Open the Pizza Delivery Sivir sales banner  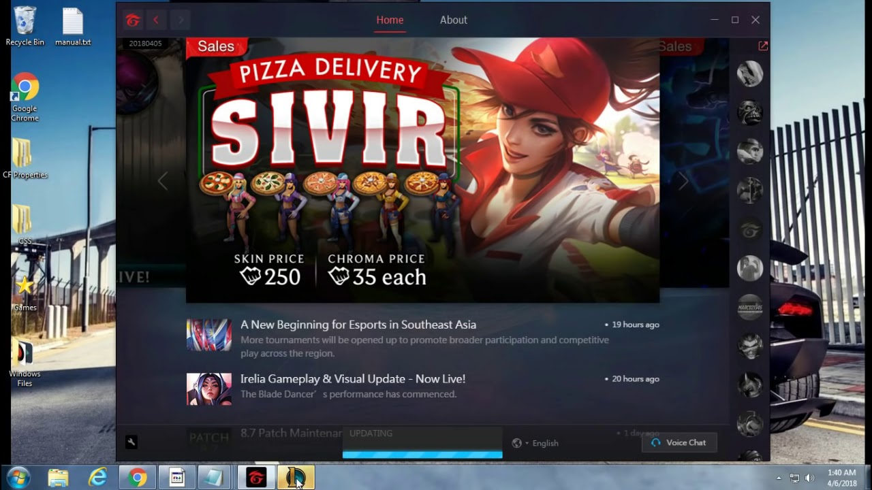[422, 170]
